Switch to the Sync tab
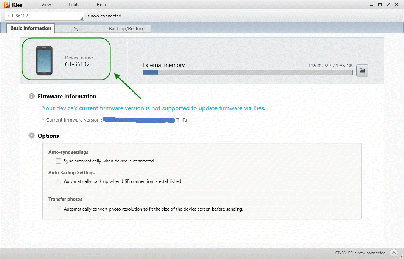The width and height of the screenshot is (404, 259). click(79, 29)
